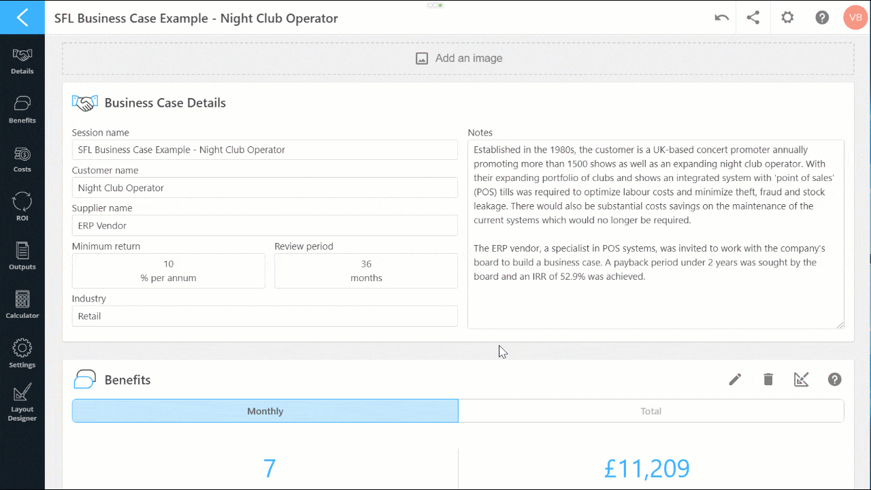This screenshot has width=871, height=490.
Task: Open help from the top bar
Action: [x=822, y=18]
